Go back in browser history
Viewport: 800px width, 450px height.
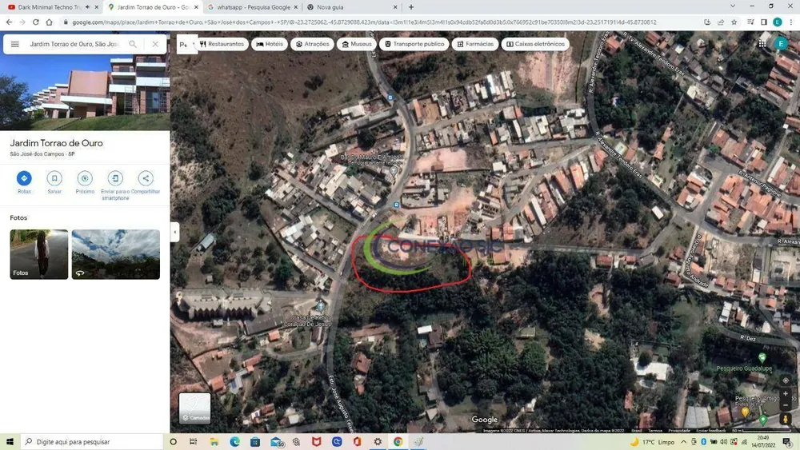[9, 22]
